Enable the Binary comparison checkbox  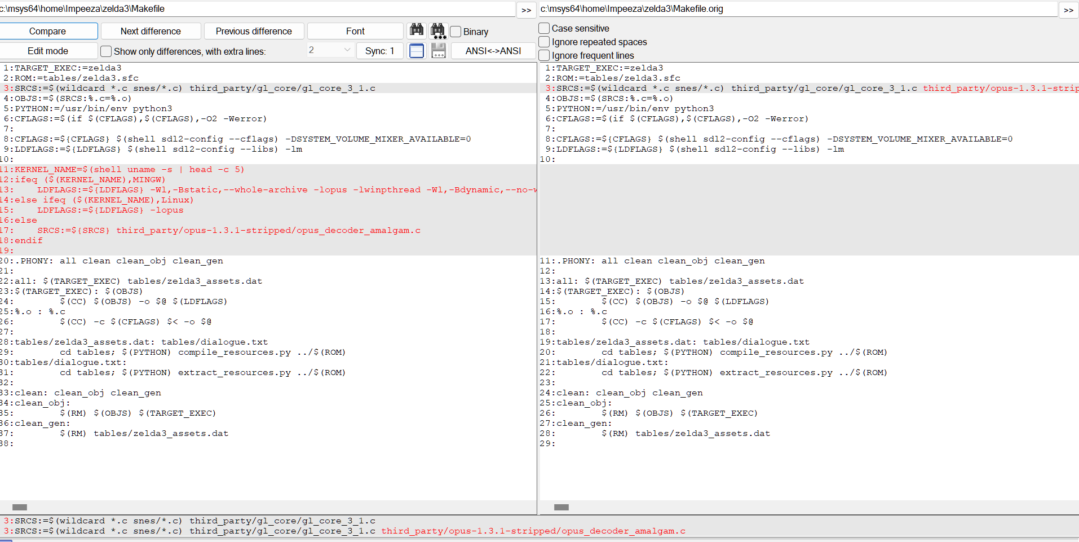[456, 32]
